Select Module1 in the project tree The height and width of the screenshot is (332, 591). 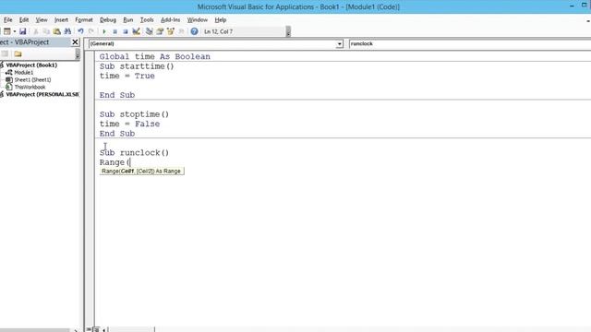23,72
